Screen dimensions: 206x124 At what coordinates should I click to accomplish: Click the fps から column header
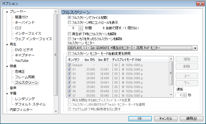90,60
